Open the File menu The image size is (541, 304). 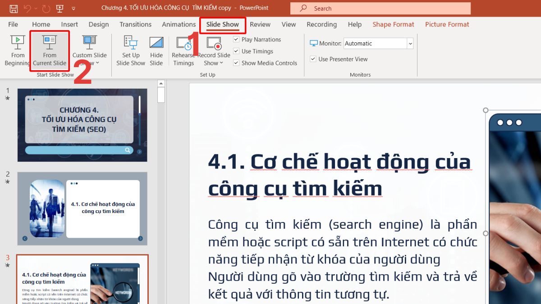tap(13, 24)
